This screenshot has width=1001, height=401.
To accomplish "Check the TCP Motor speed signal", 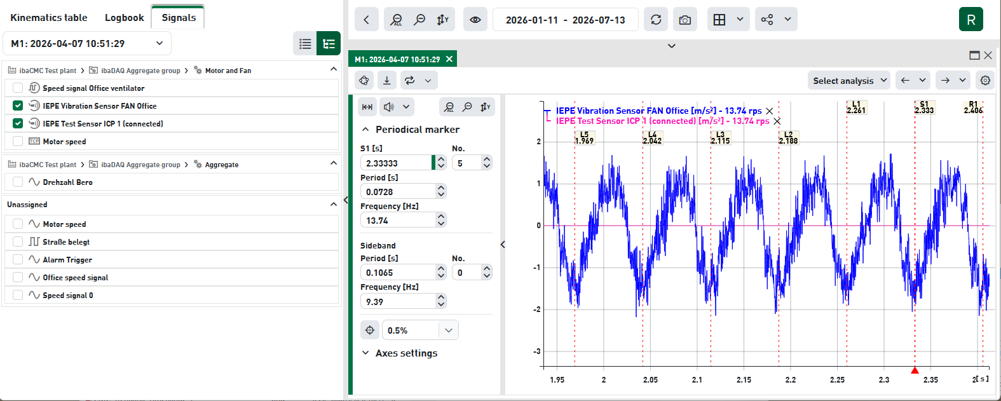I will [x=18, y=141].
